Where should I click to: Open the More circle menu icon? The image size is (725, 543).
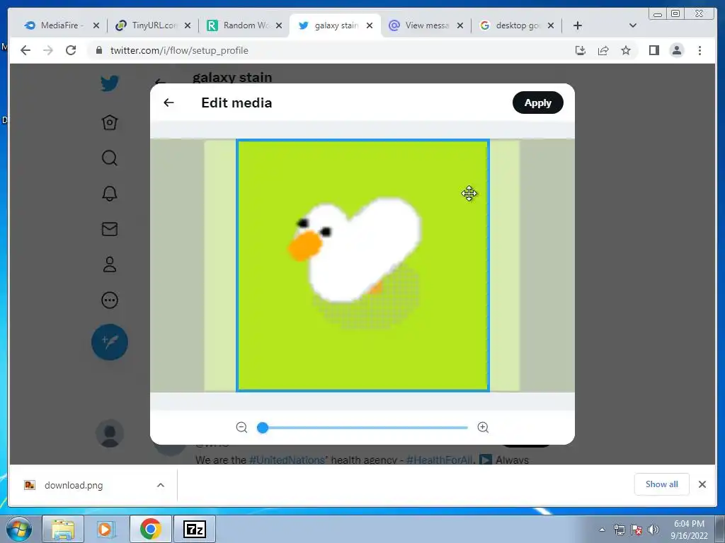click(x=110, y=300)
